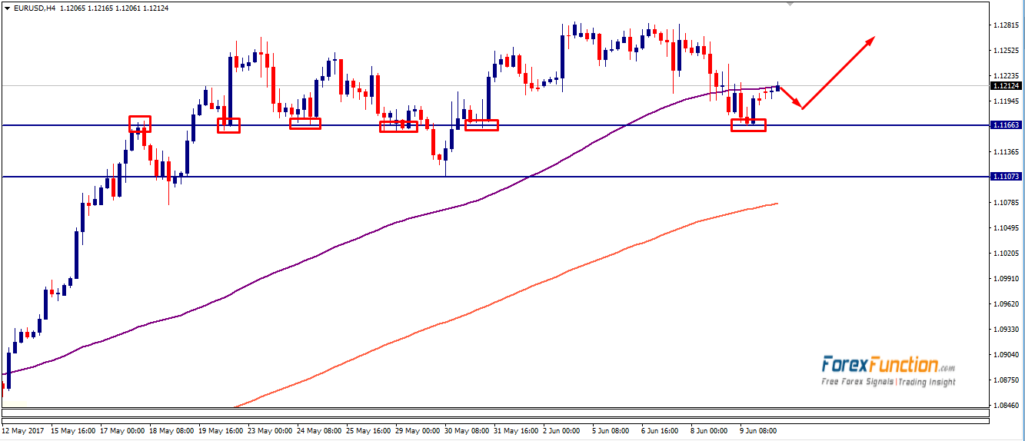Click the 1.11663 price label on axis
Viewport: 1025px width, 441px height.
1006,125
